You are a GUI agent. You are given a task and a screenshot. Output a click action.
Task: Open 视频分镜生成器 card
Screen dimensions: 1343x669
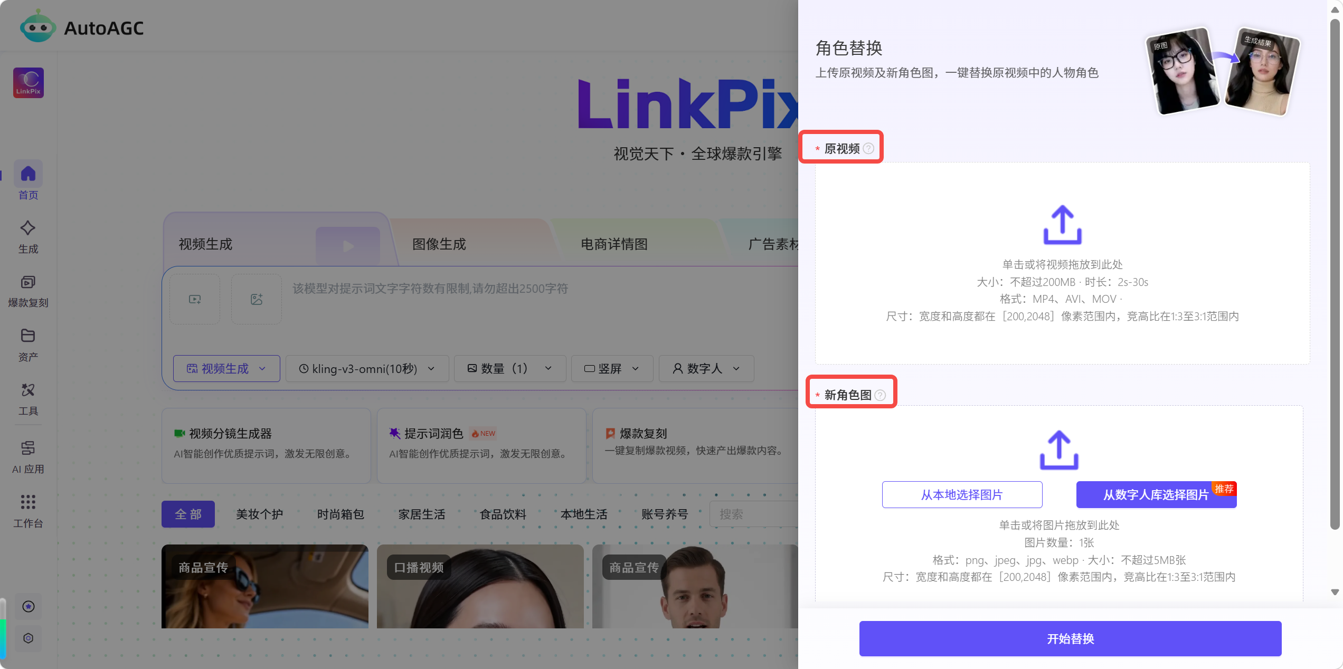(x=266, y=446)
